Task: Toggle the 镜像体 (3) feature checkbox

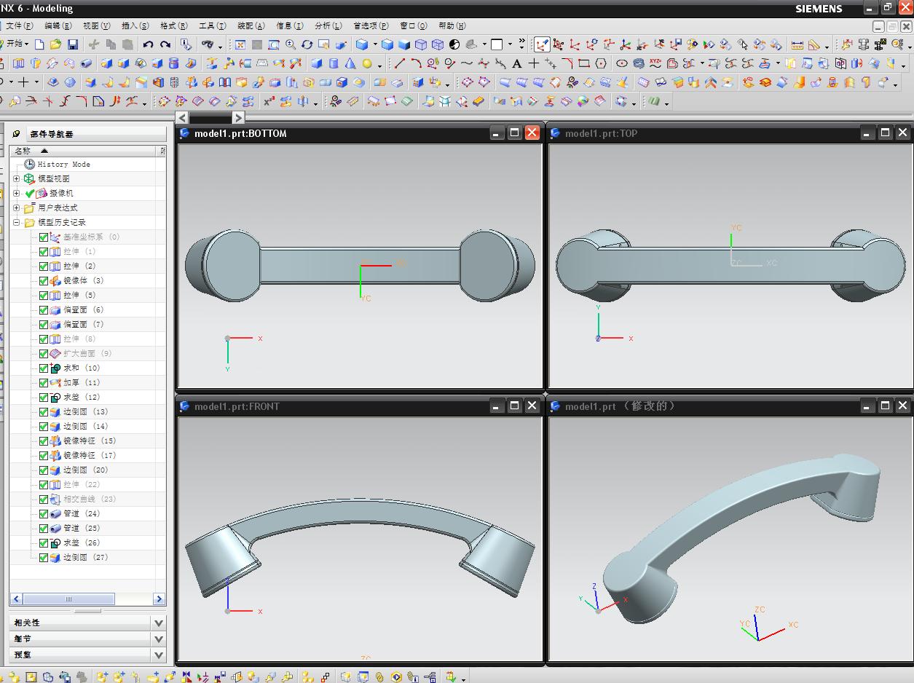Action: (x=44, y=281)
